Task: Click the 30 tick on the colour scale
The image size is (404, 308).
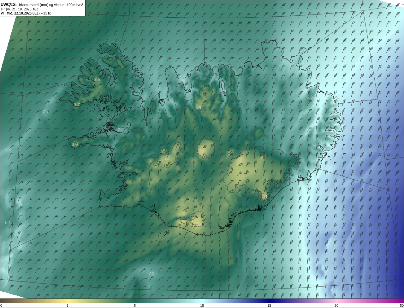Action: [x=336, y=306]
